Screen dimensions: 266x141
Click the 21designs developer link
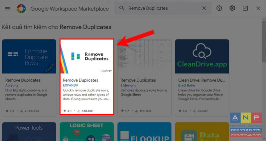click(128, 86)
